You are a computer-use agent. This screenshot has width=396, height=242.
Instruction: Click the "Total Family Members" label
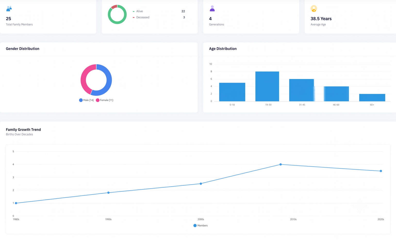coord(19,25)
